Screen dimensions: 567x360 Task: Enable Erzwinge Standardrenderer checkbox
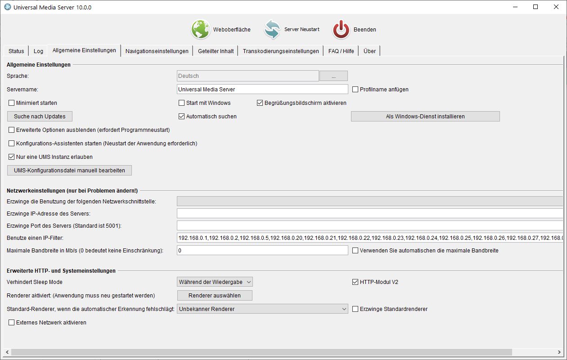(355, 309)
